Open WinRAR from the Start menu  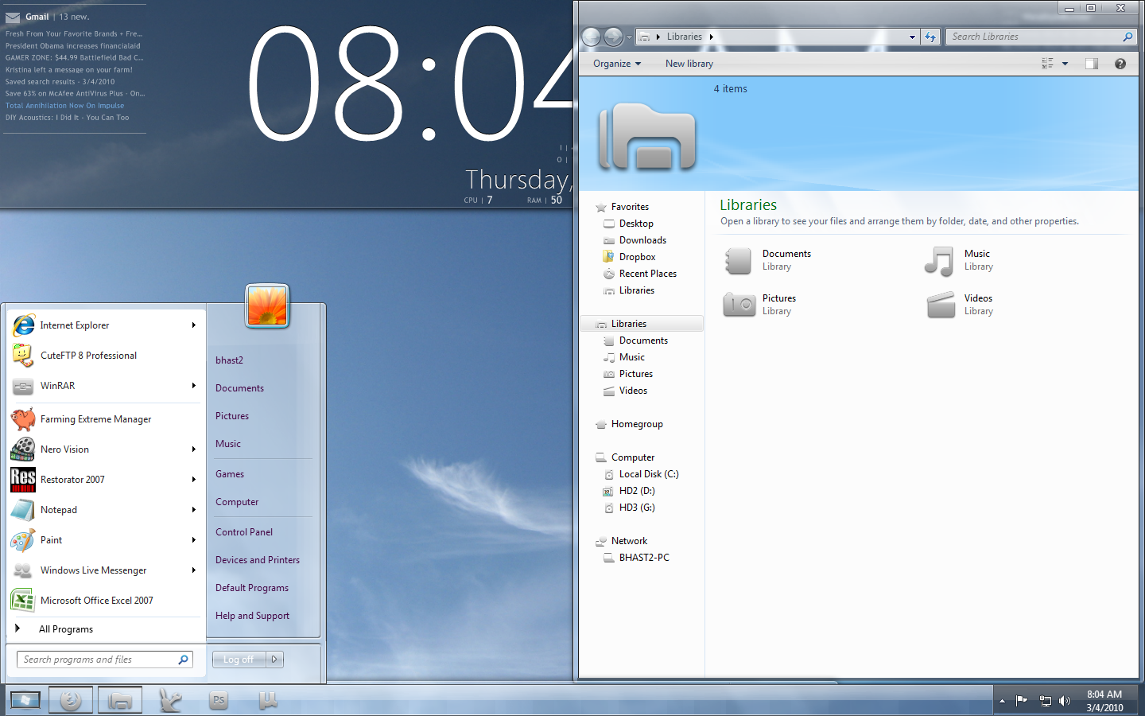(103, 386)
